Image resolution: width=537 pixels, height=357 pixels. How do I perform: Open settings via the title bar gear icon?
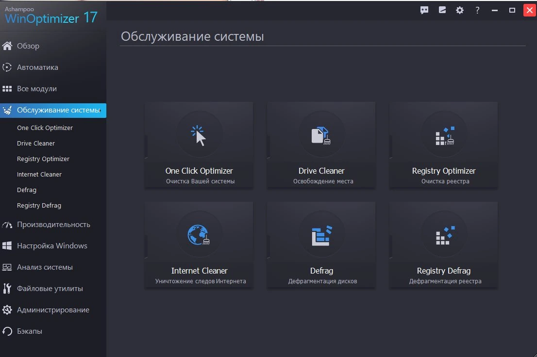point(460,10)
